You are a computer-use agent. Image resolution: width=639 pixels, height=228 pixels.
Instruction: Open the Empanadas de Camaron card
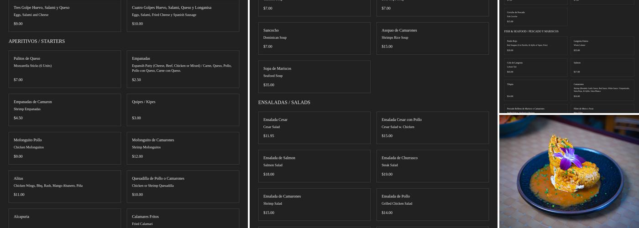point(64,110)
